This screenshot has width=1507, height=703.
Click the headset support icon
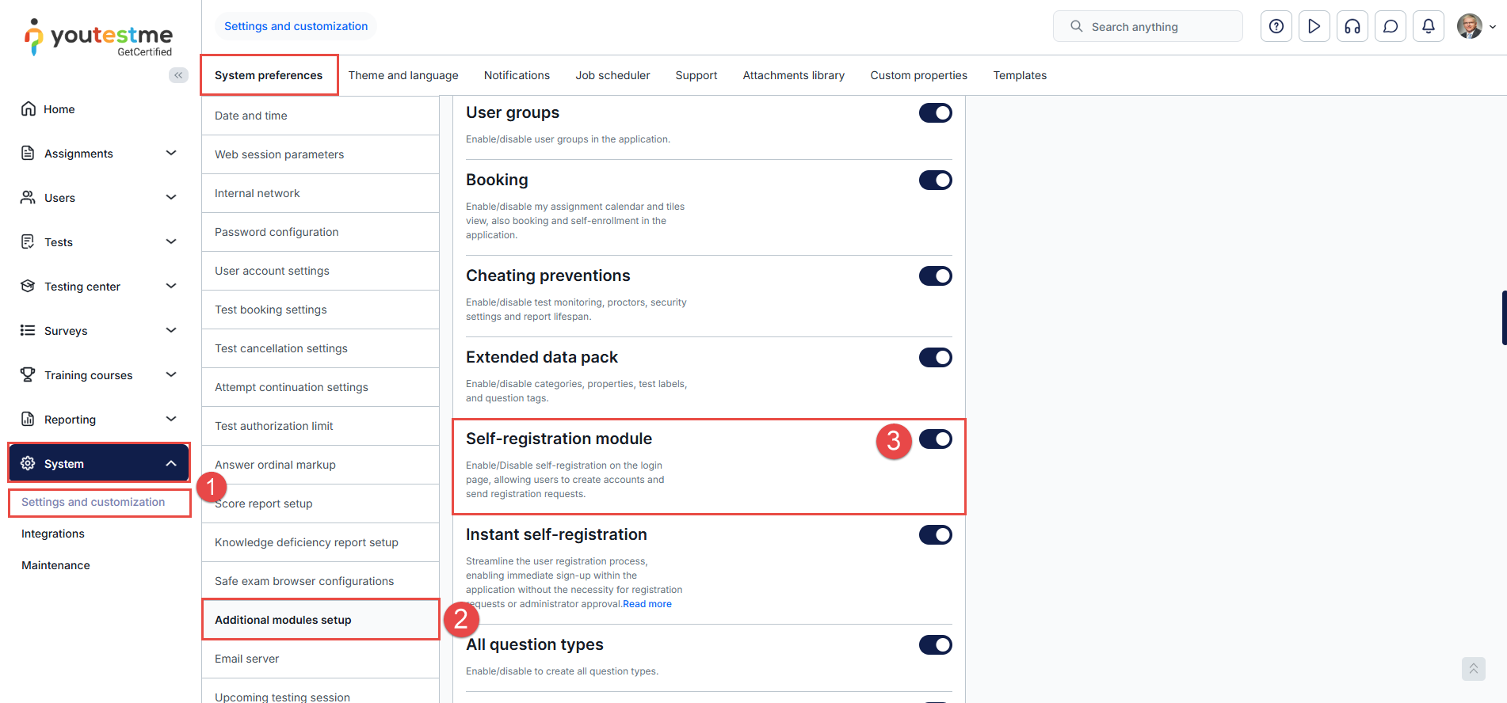coord(1352,26)
